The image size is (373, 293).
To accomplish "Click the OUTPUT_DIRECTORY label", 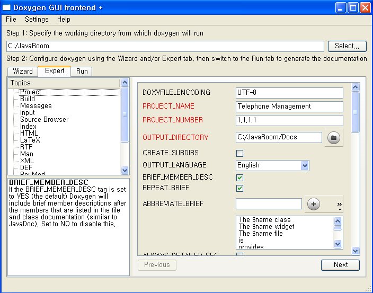I will (175, 137).
